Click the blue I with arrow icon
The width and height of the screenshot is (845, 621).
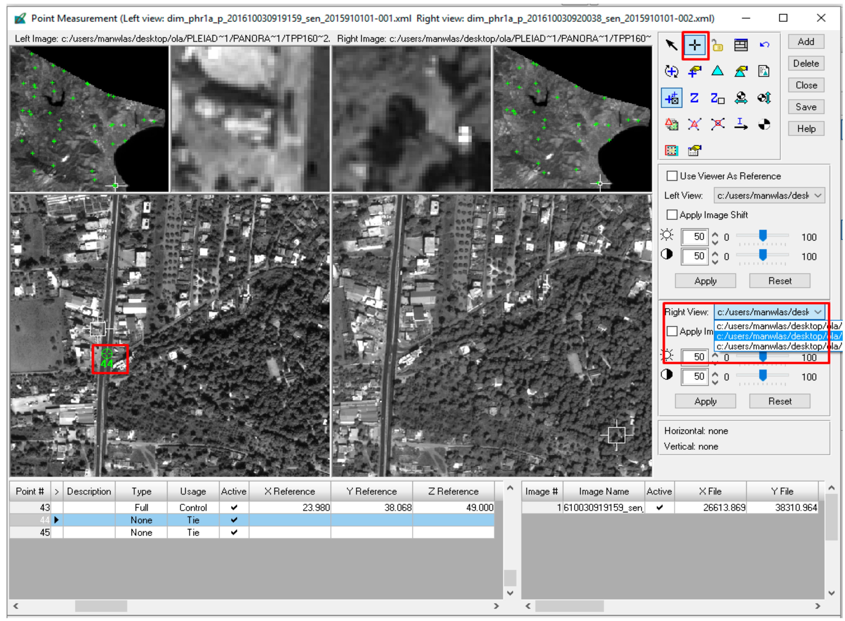coord(741,124)
